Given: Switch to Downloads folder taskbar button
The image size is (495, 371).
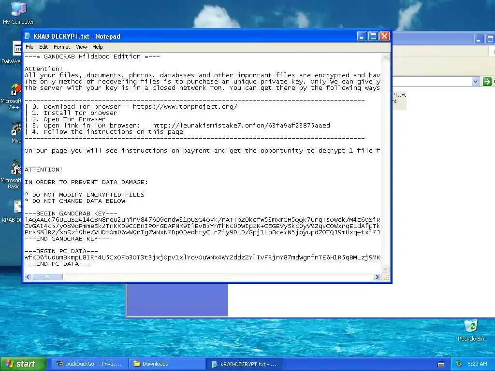Looking at the screenshot, I should [167, 364].
